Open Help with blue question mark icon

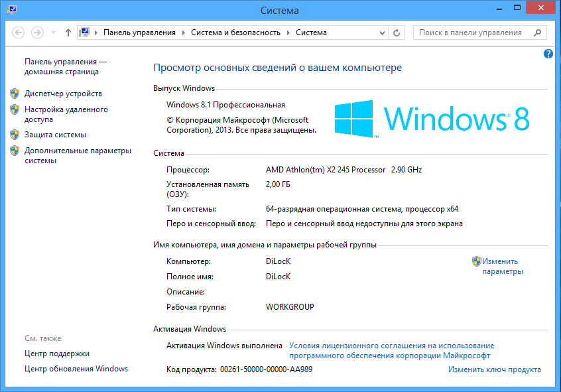548,54
